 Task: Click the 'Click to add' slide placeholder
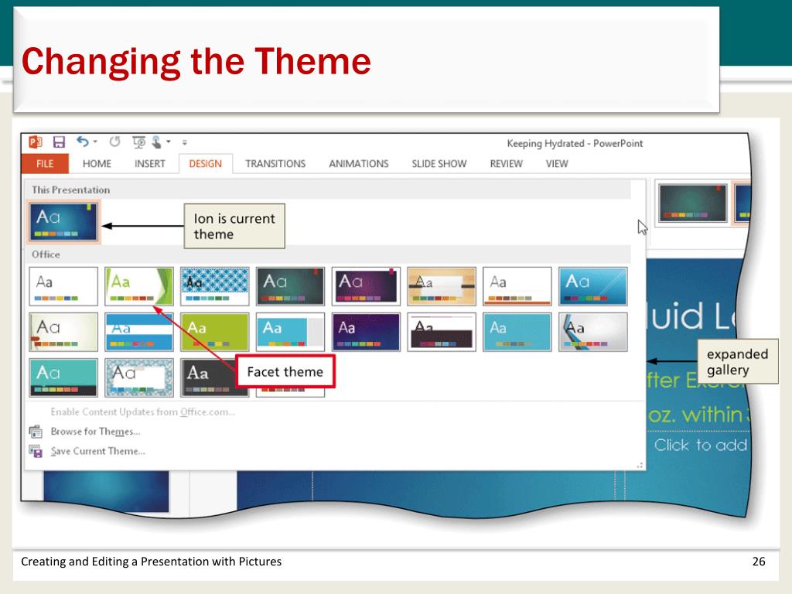coord(701,445)
